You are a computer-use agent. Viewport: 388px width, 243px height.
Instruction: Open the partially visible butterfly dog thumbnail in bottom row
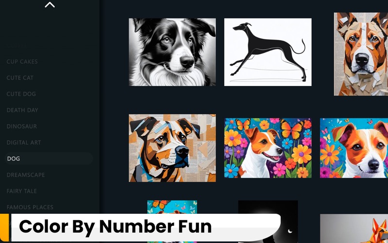tap(172, 207)
